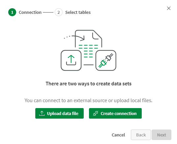This screenshot has height=144, width=177.
Task: Click the large plug connection illustration tile
Action: tap(106, 61)
